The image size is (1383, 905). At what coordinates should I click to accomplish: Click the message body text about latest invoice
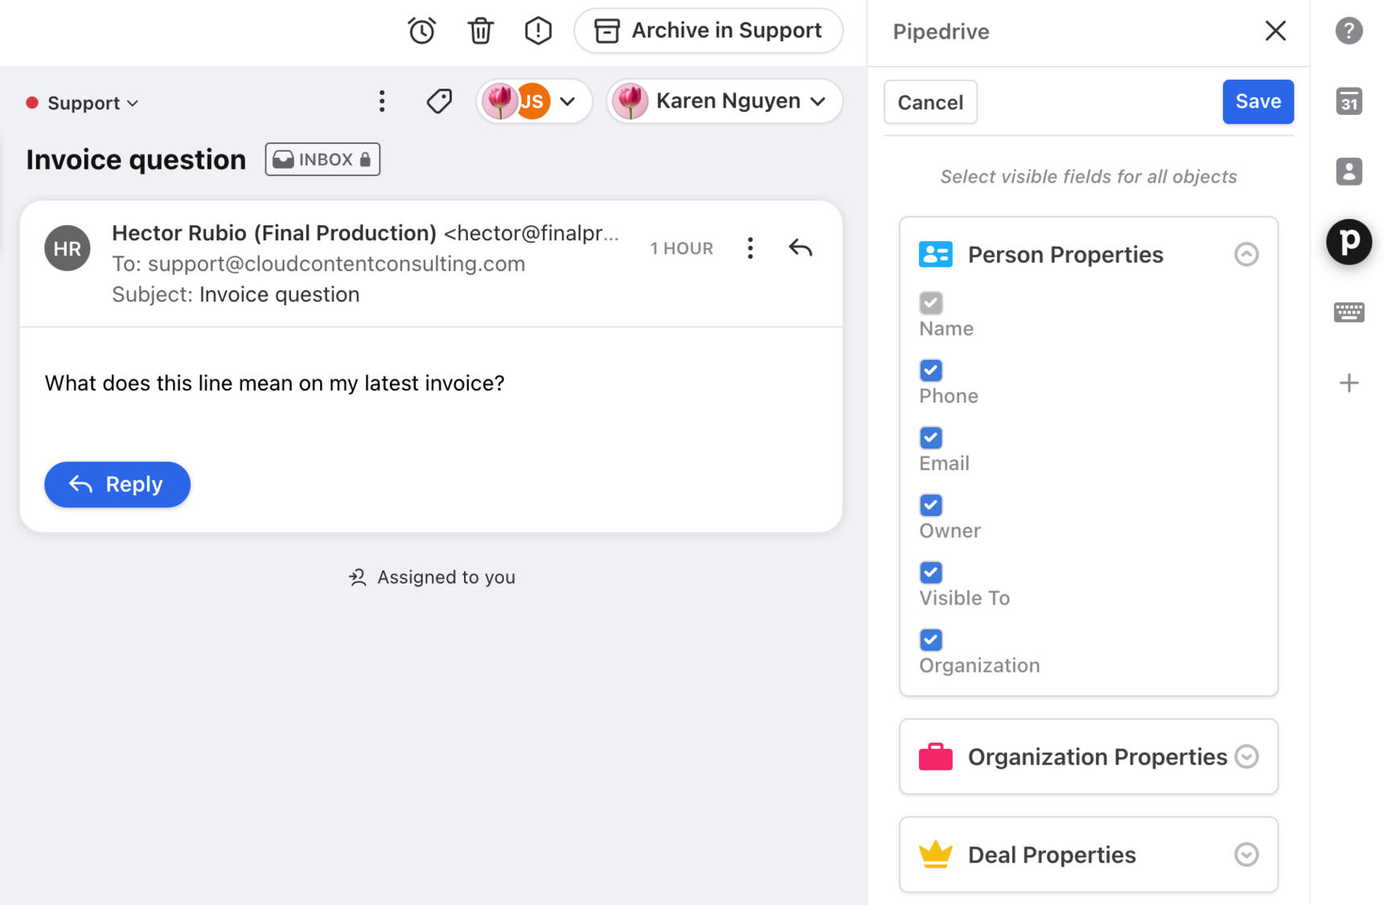click(275, 383)
